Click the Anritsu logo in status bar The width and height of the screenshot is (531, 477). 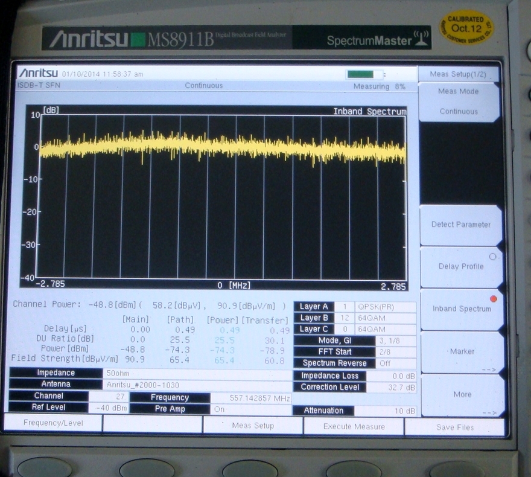click(38, 73)
